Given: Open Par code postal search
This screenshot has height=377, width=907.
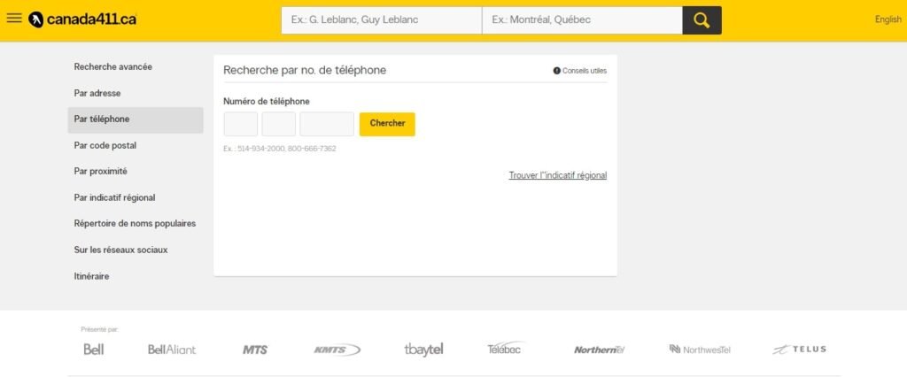Looking at the screenshot, I should click(x=105, y=145).
